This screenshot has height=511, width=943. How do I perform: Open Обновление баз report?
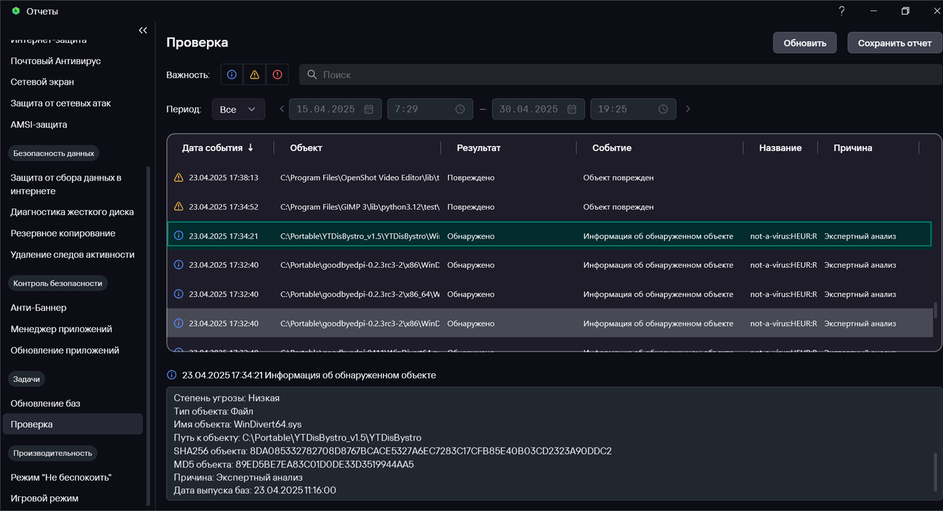[45, 403]
